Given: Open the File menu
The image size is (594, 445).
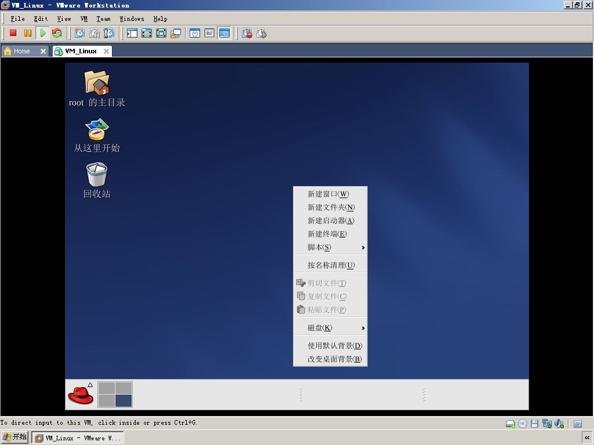Looking at the screenshot, I should pyautogui.click(x=17, y=19).
